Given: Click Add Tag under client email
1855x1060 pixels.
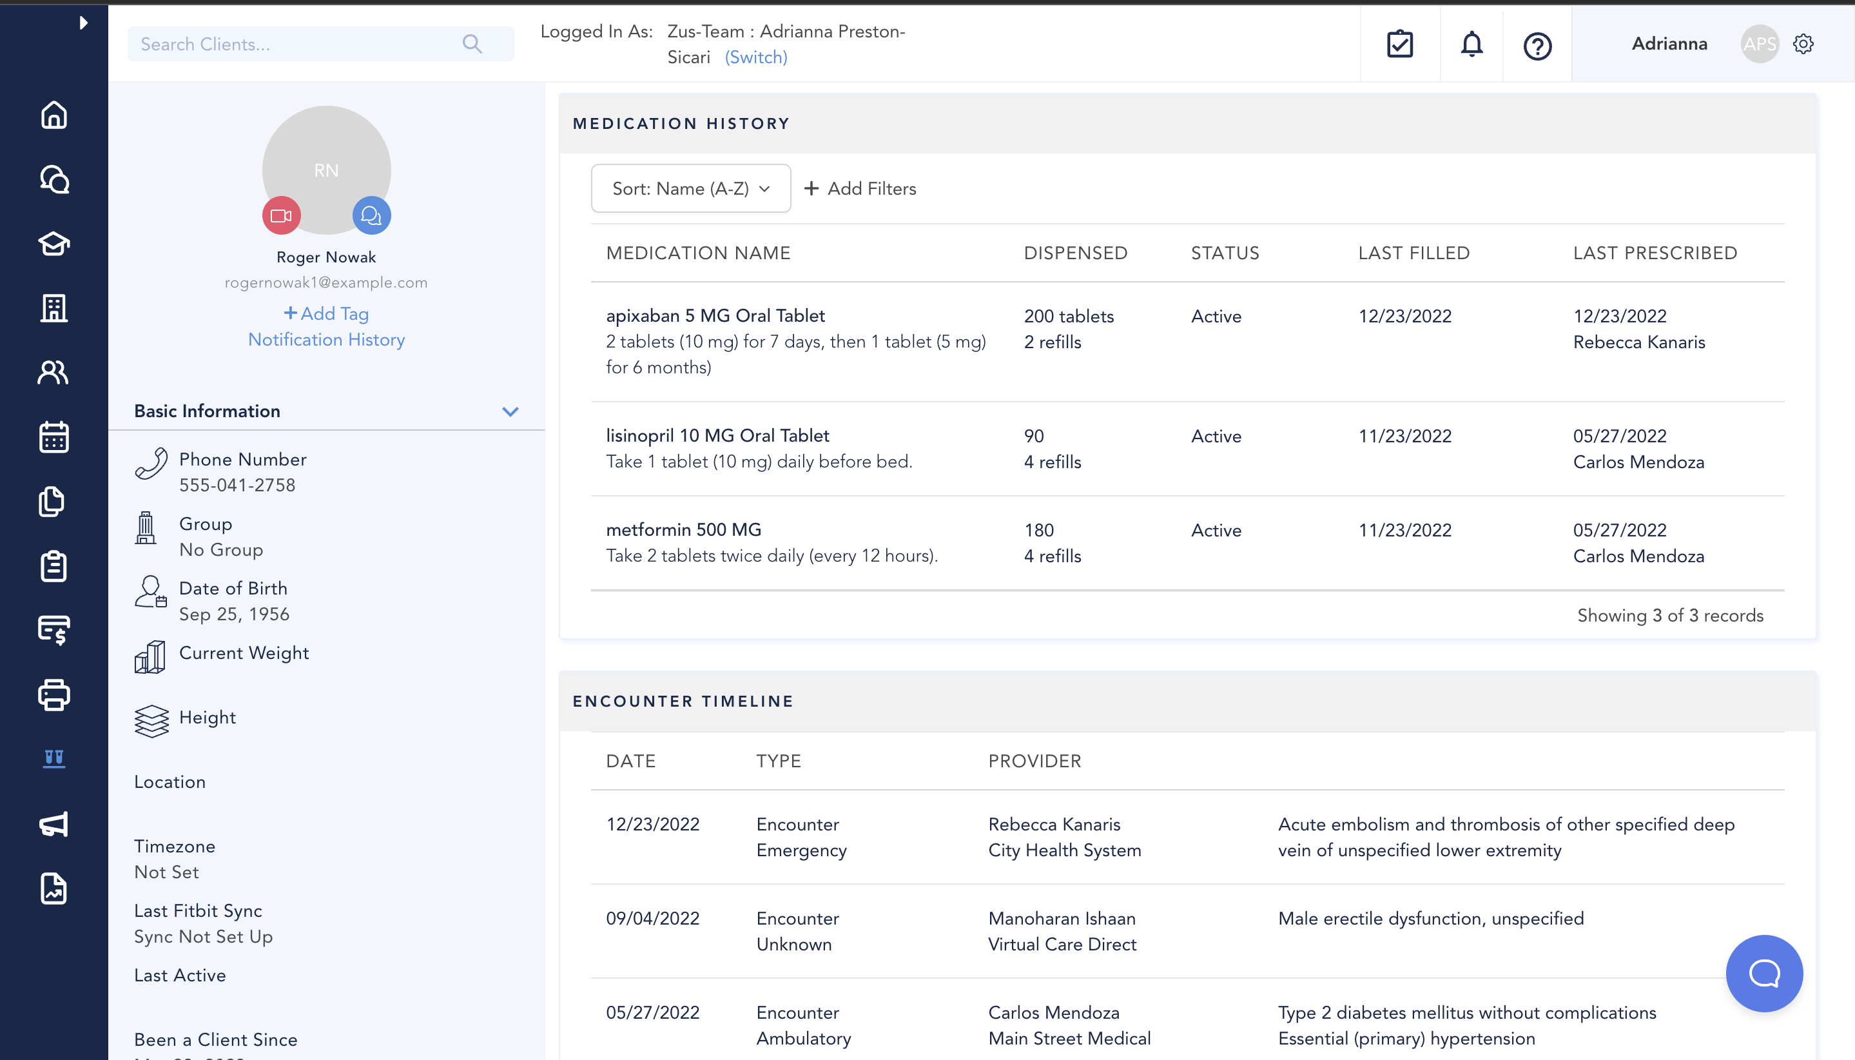Looking at the screenshot, I should 326,314.
